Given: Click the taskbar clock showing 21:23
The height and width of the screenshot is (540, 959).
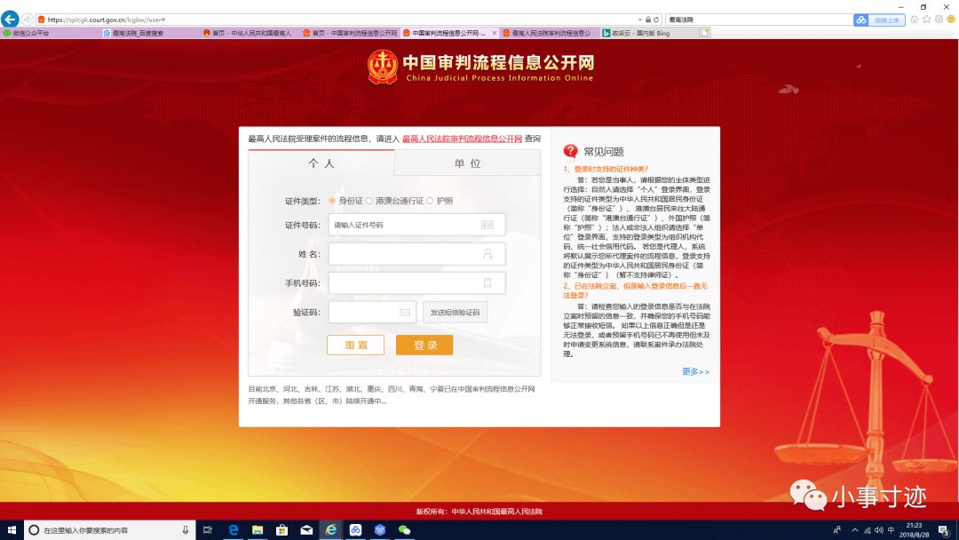Looking at the screenshot, I should tap(914, 530).
